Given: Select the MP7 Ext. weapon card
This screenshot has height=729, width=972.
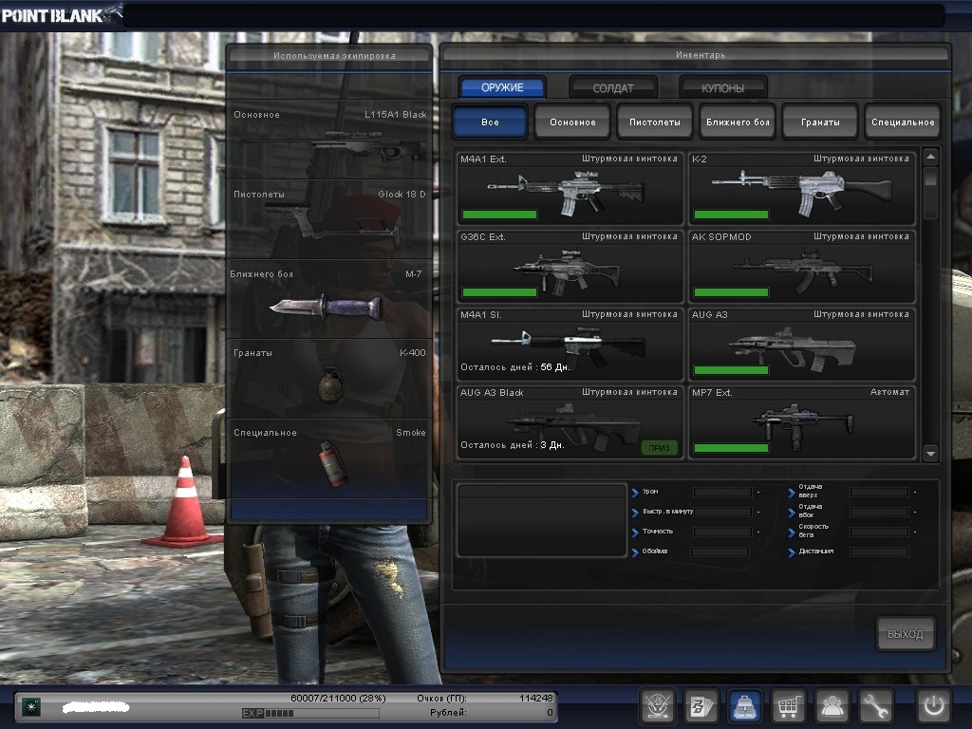Looking at the screenshot, I should tap(800, 421).
